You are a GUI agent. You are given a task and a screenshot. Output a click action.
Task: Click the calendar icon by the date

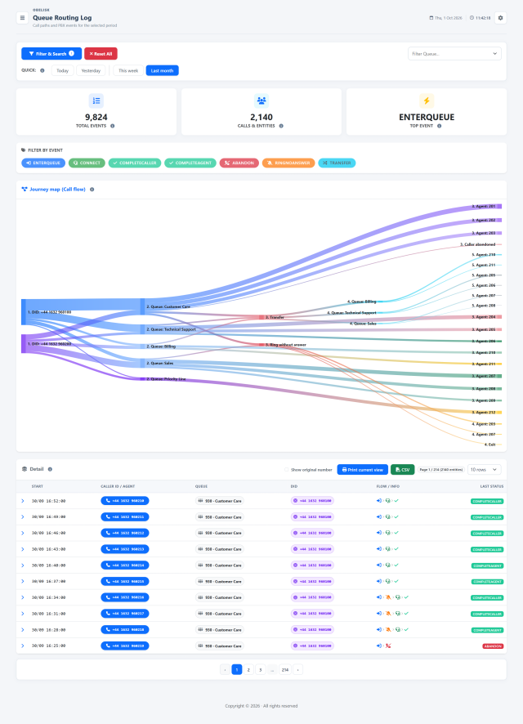coord(431,18)
